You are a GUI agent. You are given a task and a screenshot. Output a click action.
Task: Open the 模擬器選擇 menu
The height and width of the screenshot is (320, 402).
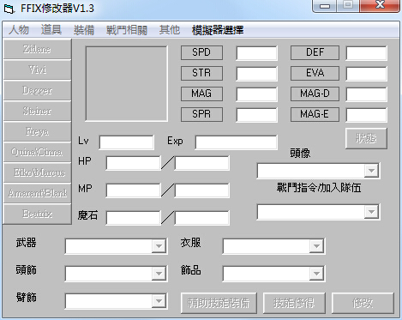click(218, 30)
